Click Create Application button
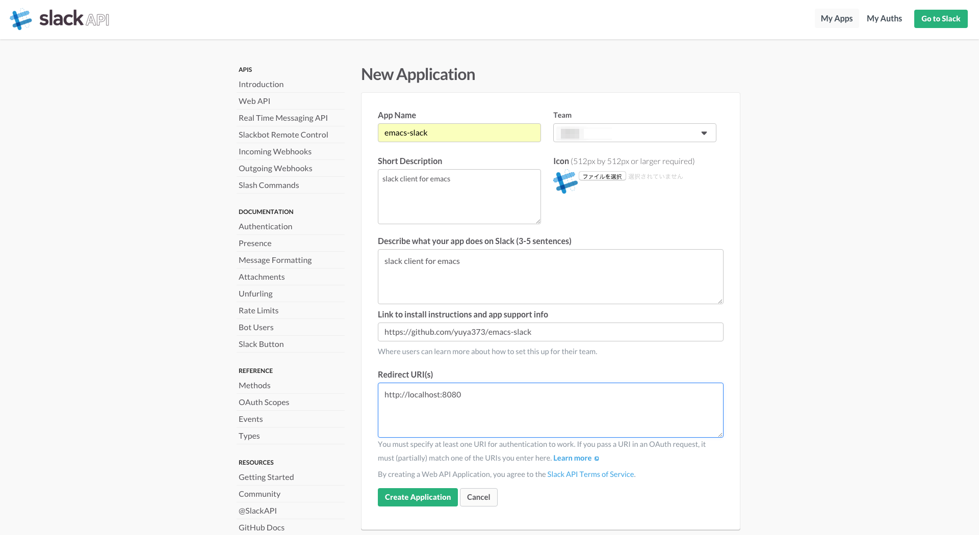The image size is (979, 535). (x=418, y=497)
